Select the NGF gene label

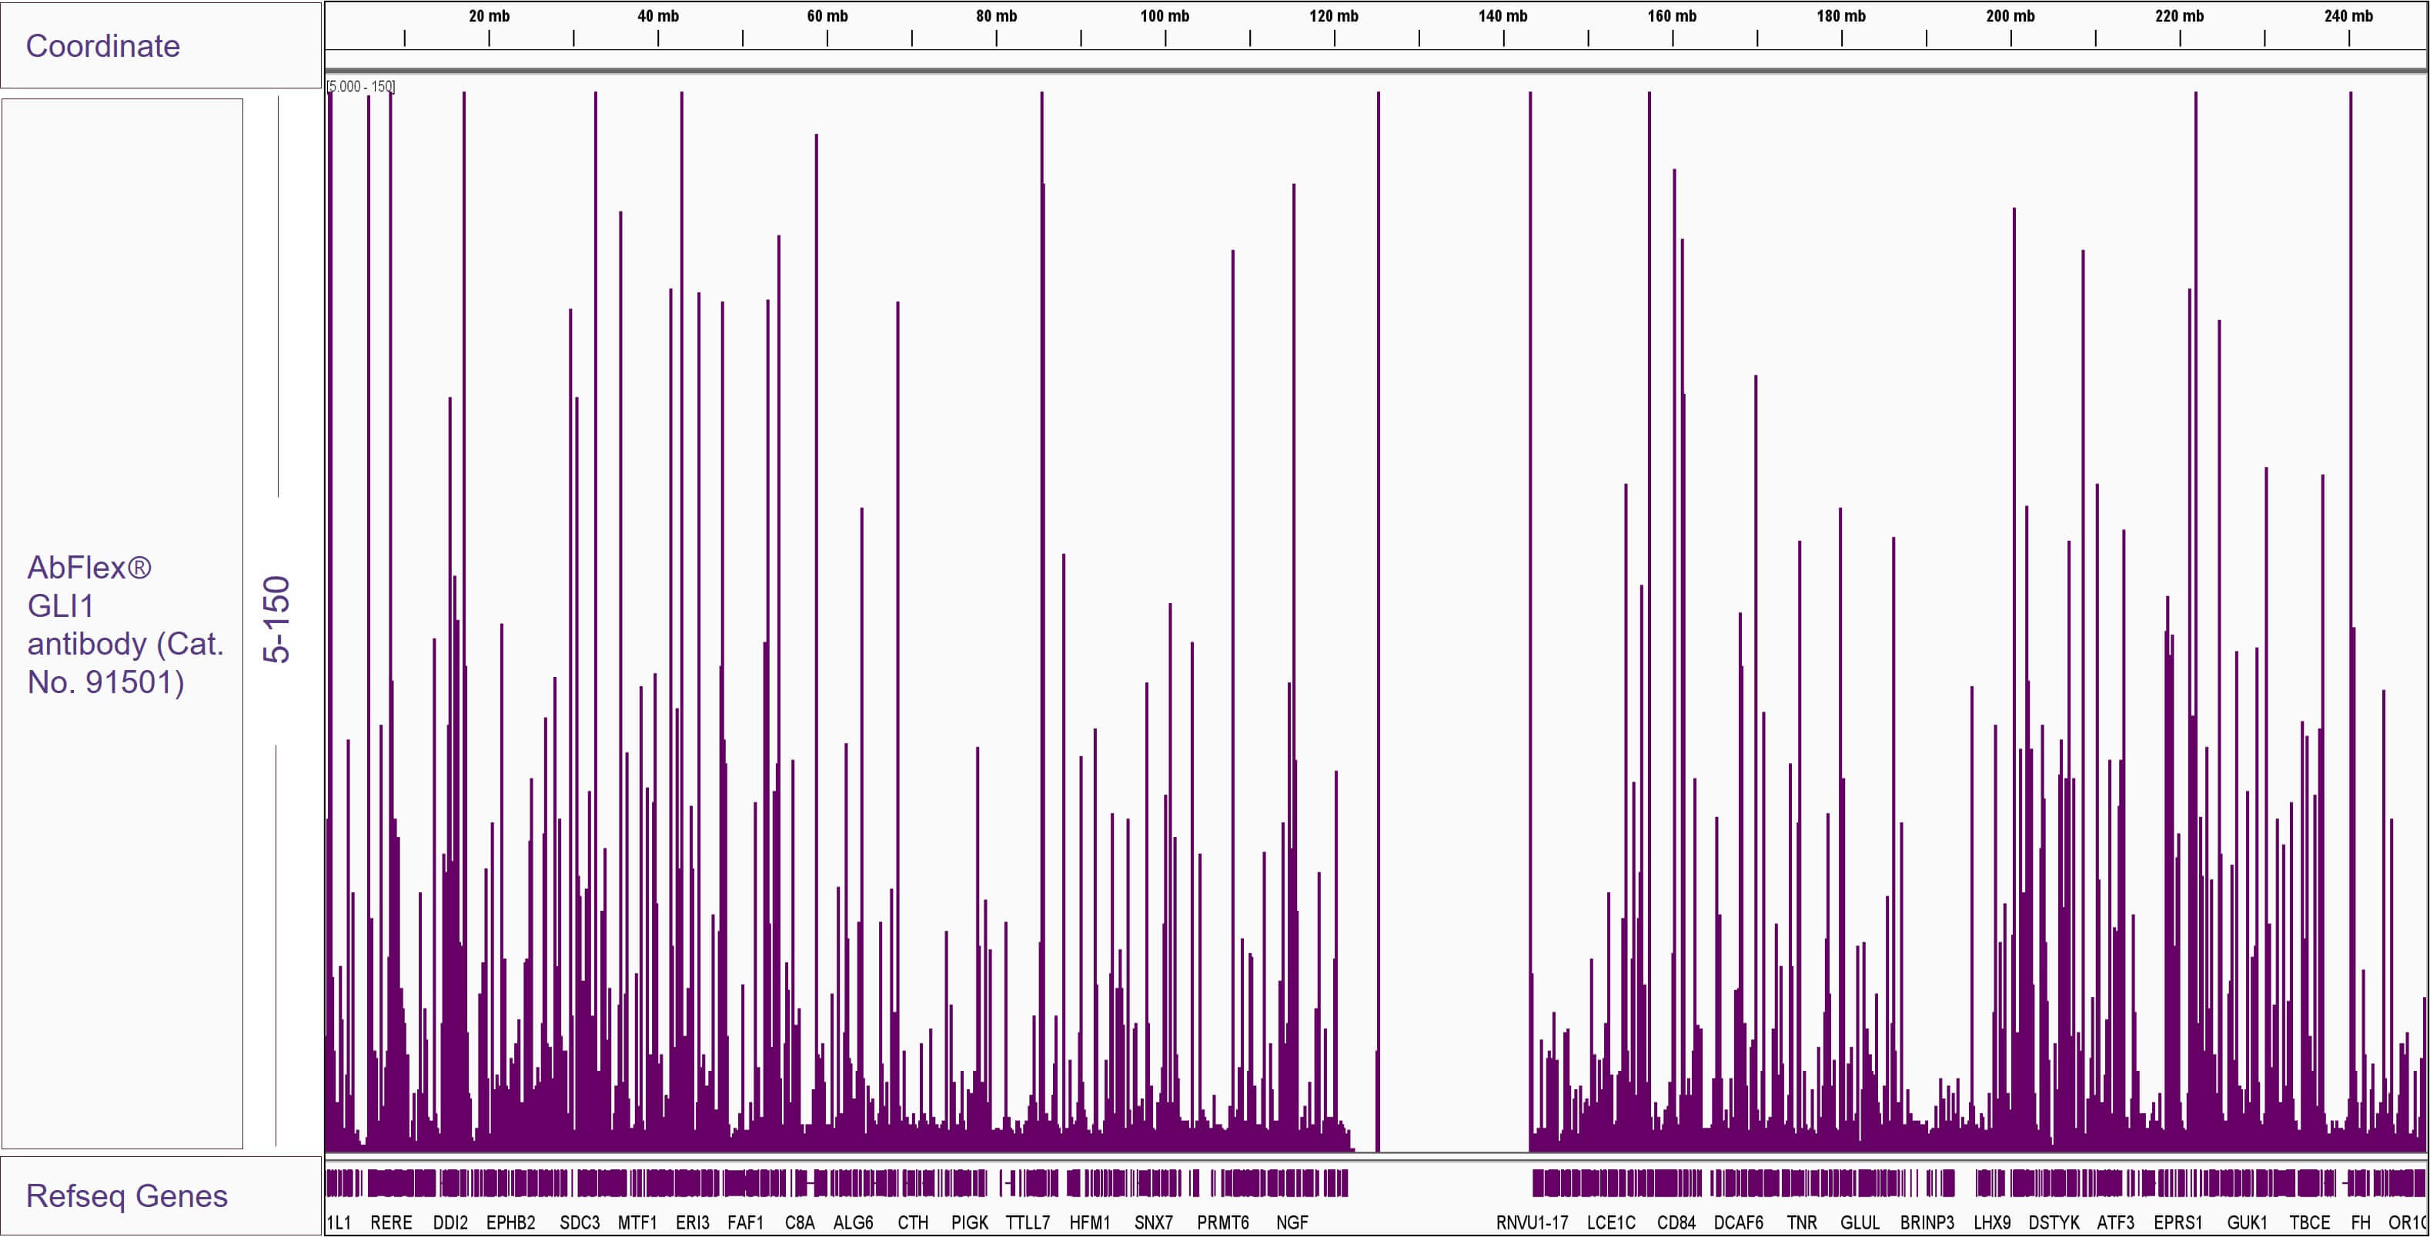tap(1292, 1222)
